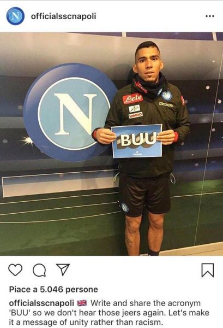Open the SSC Napoli profile avatar

15,16
